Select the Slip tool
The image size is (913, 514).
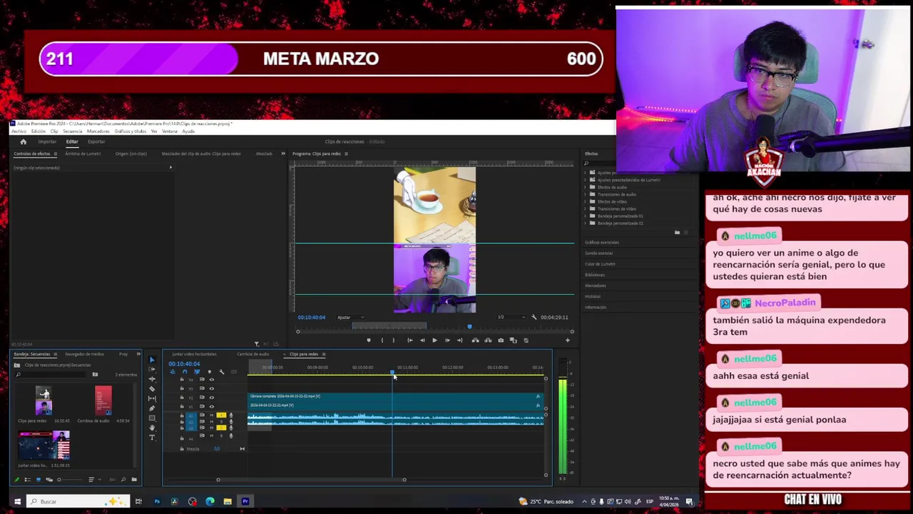pyautogui.click(x=152, y=398)
